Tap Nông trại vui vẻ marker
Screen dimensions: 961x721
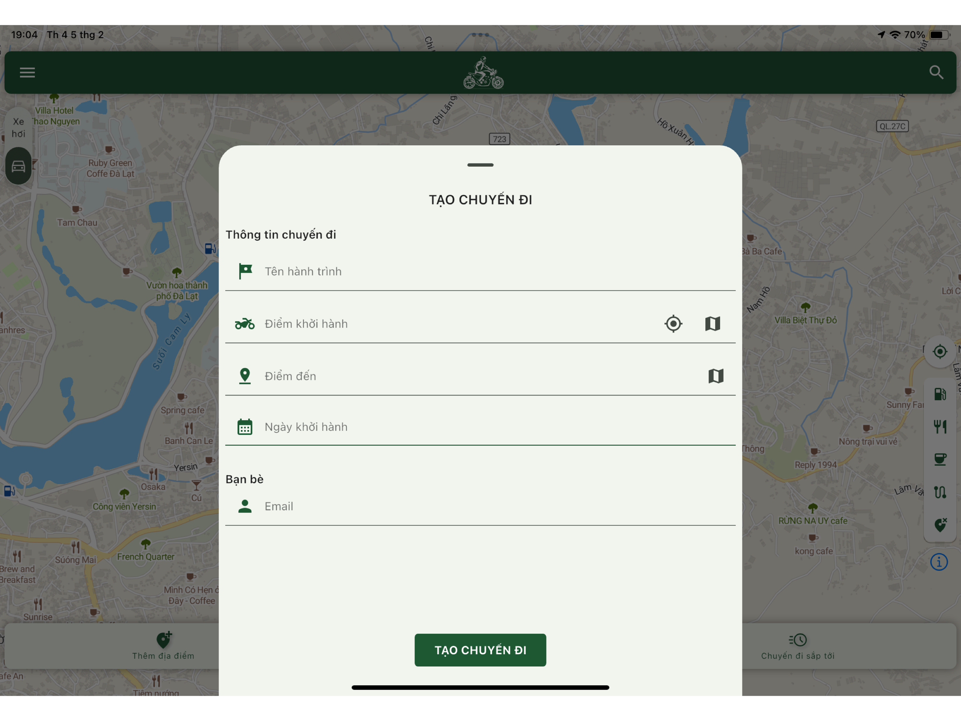[867, 429]
